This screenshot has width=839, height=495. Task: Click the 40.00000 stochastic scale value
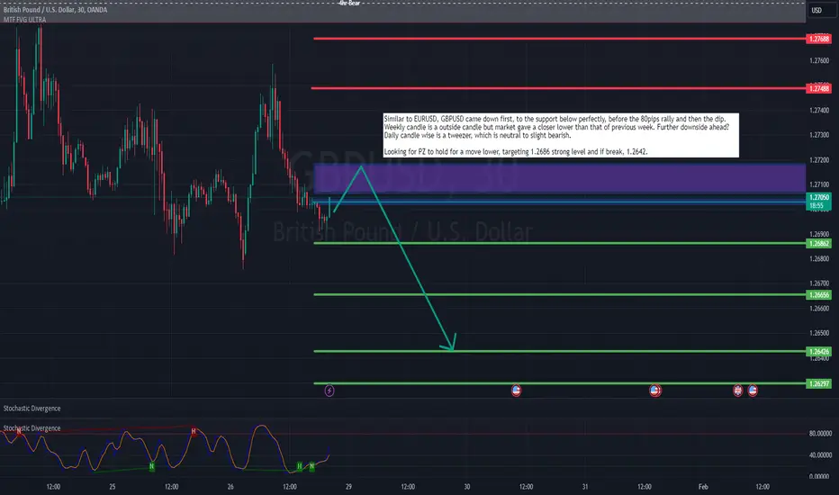820,454
